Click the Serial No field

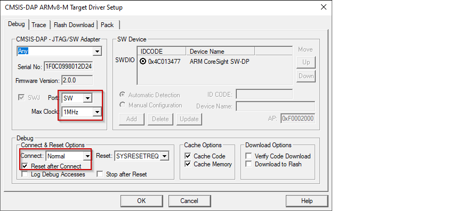click(68, 66)
